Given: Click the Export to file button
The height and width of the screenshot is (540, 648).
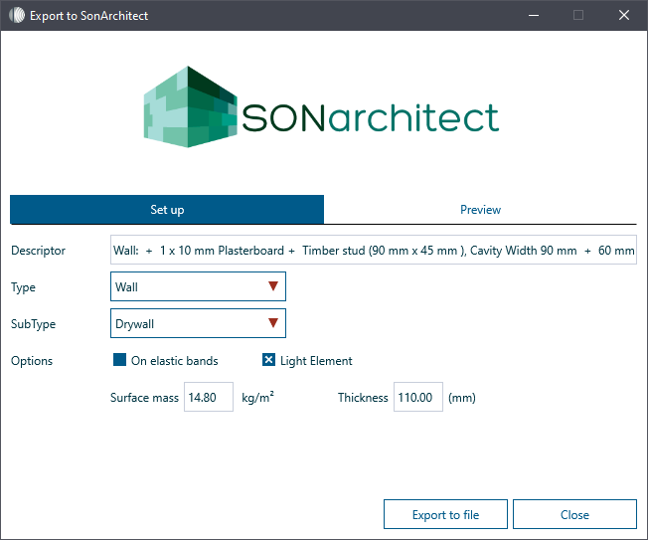Looking at the screenshot, I should 445,514.
